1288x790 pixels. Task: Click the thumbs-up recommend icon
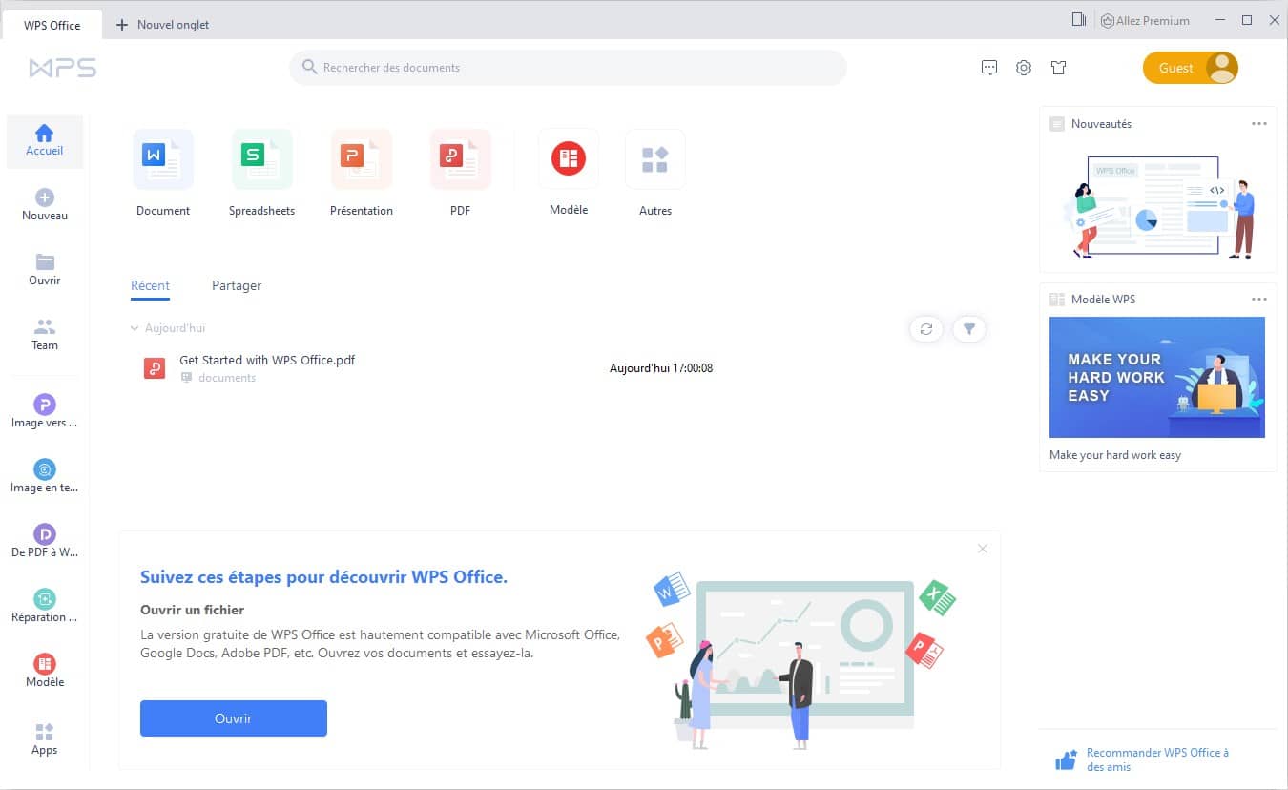click(1066, 760)
